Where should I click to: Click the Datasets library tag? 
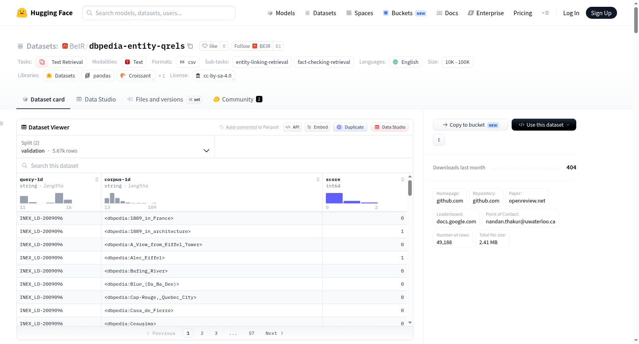click(61, 76)
